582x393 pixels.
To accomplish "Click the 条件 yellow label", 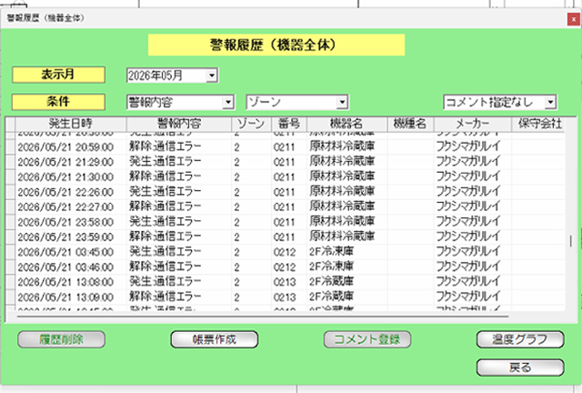I will point(58,102).
